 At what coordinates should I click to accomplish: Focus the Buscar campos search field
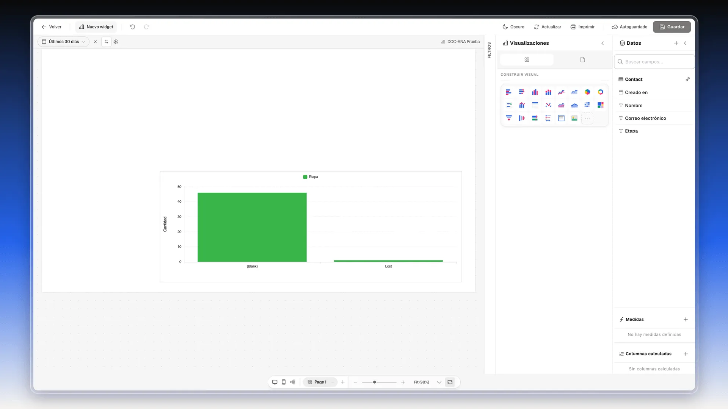(x=654, y=62)
